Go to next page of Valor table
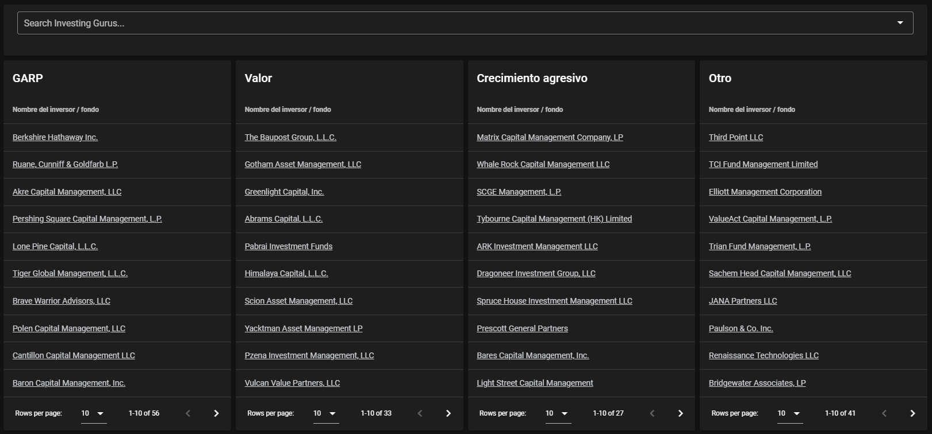932x434 pixels. pos(448,413)
